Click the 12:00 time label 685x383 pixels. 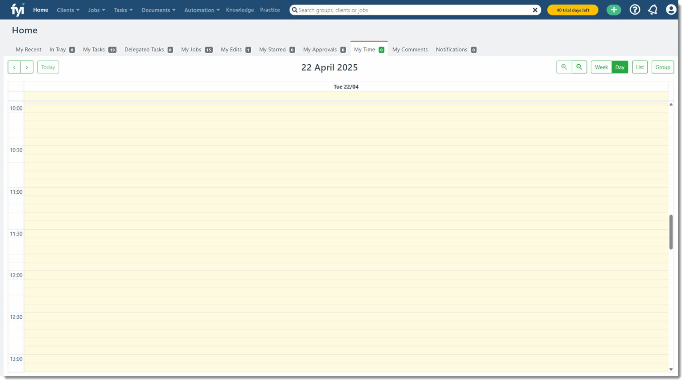click(x=16, y=275)
